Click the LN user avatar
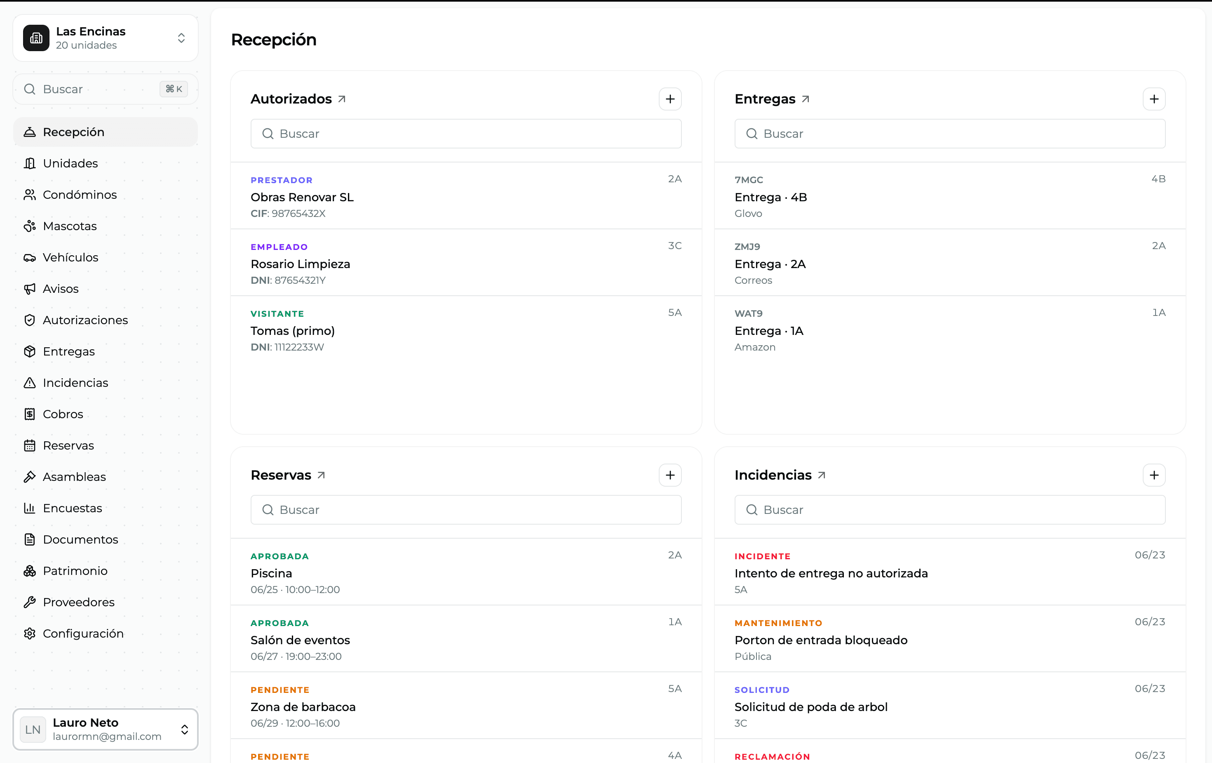 tap(33, 729)
